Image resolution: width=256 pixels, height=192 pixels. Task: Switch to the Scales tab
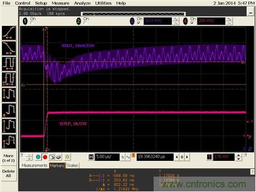72,165
